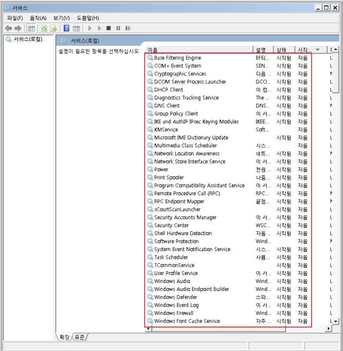Toggle the console tree toolbar icon
The image size is (343, 351).
click(31, 28)
